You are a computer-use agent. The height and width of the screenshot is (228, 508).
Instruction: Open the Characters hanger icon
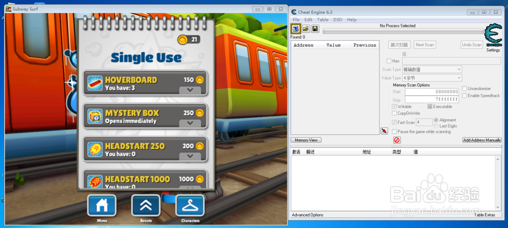[x=190, y=205]
